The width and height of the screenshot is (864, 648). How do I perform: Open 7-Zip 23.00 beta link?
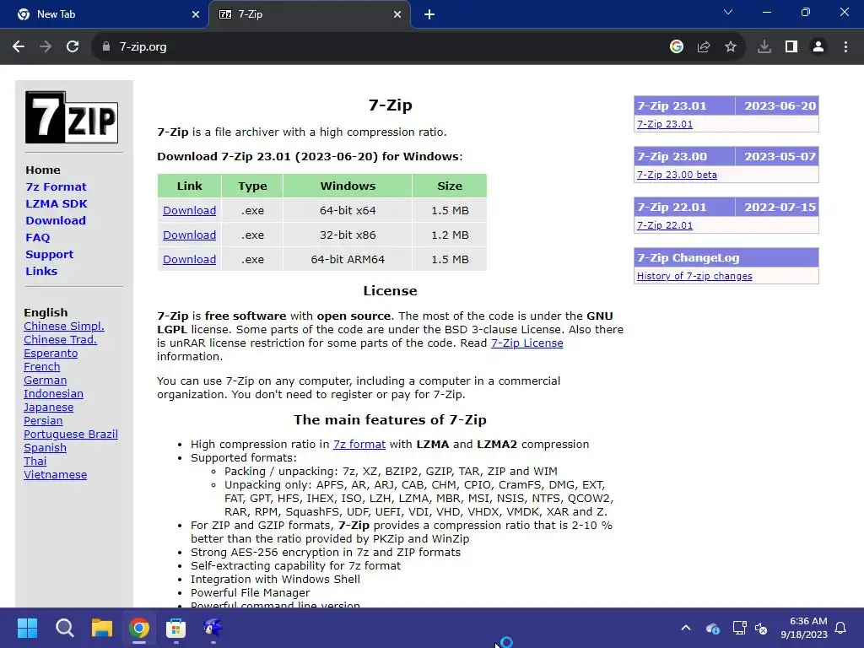pyautogui.click(x=677, y=175)
